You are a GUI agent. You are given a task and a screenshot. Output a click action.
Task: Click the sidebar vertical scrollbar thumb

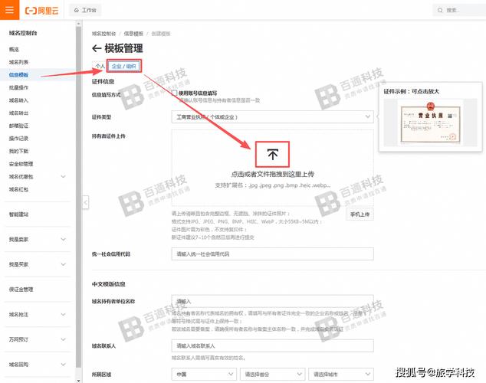tap(78, 198)
